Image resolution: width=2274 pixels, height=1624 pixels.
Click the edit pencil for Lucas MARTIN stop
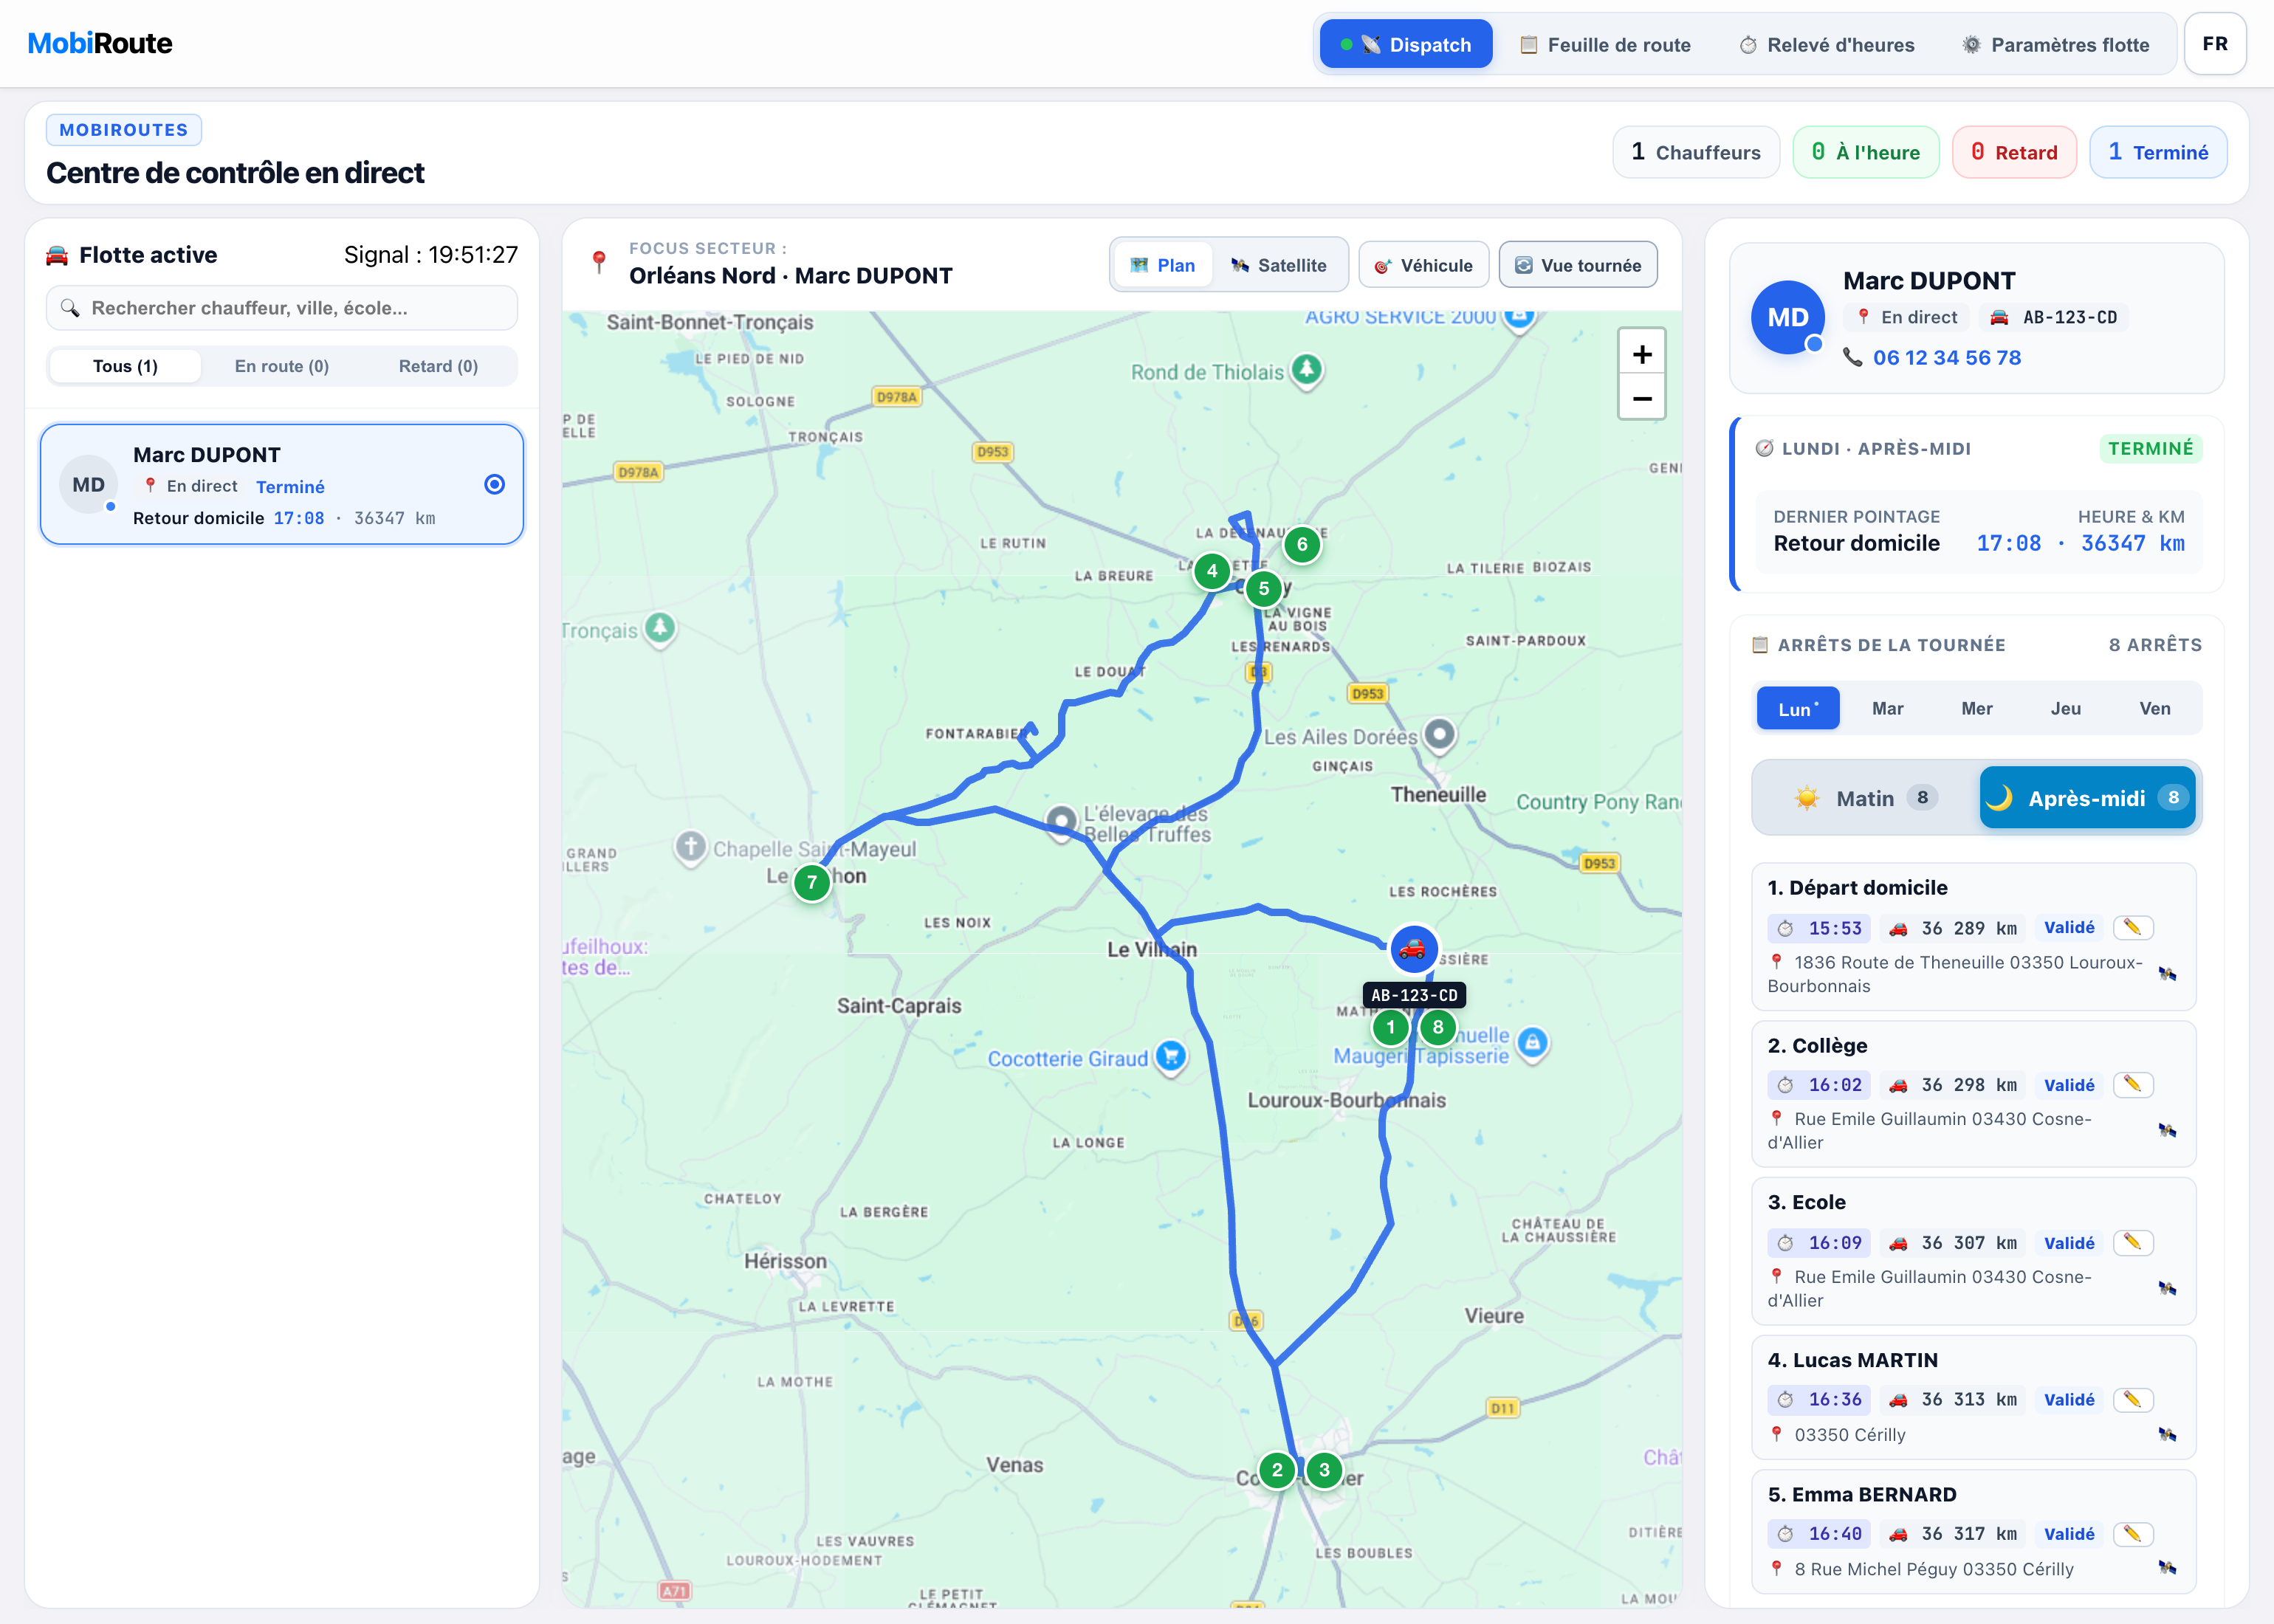(2132, 1399)
